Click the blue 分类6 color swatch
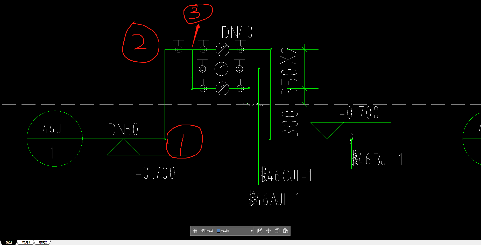481x245 pixels. click(218, 231)
